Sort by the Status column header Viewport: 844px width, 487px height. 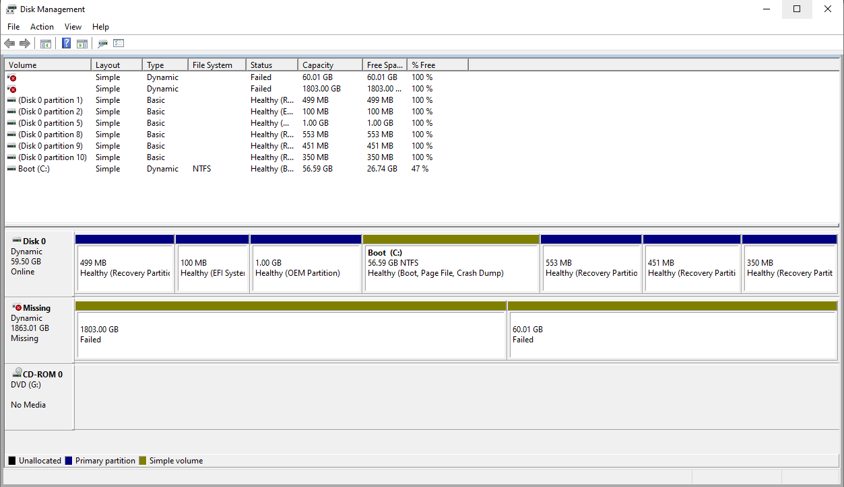point(272,65)
